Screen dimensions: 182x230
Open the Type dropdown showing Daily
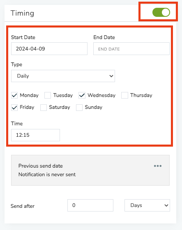[63, 76]
